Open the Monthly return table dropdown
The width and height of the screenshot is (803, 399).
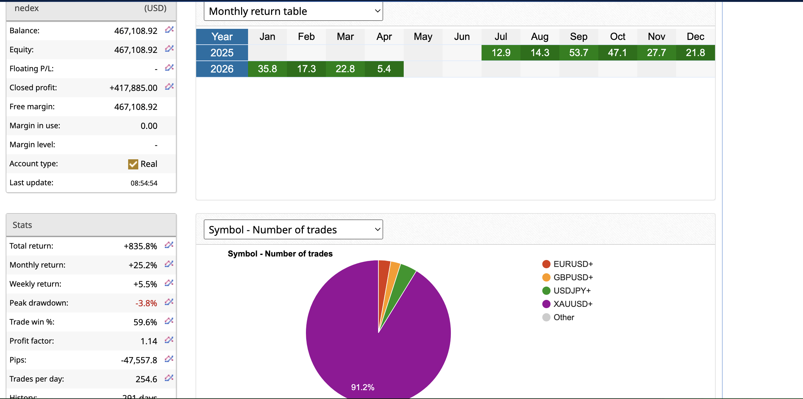pos(293,11)
